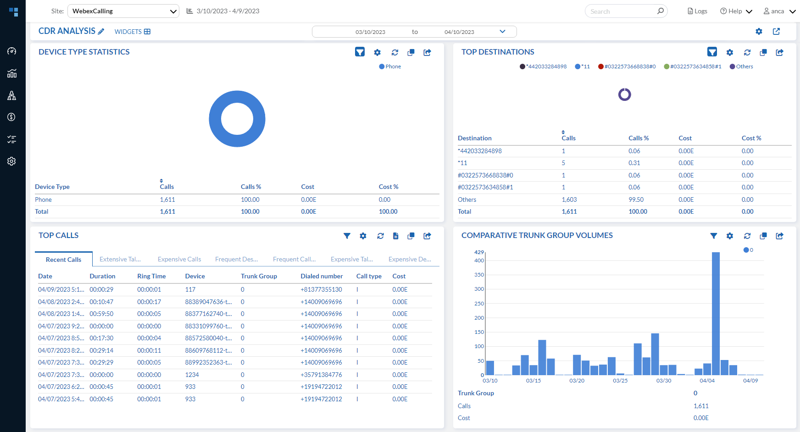The height and width of the screenshot is (432, 800).
Task: Export the Top Calls widget
Action: click(427, 236)
